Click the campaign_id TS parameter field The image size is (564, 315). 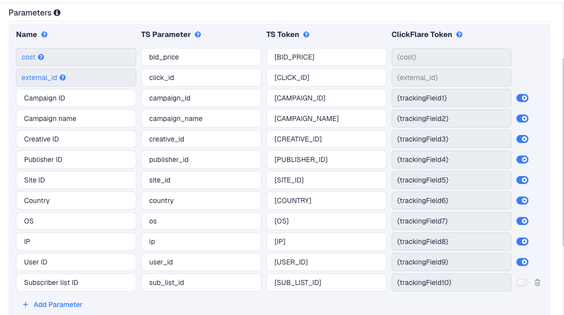(201, 98)
